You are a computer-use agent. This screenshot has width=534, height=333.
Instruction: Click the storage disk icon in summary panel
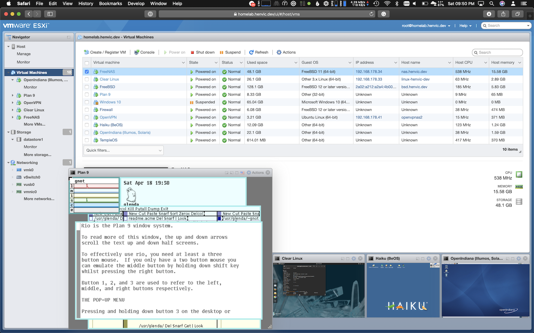519,201
